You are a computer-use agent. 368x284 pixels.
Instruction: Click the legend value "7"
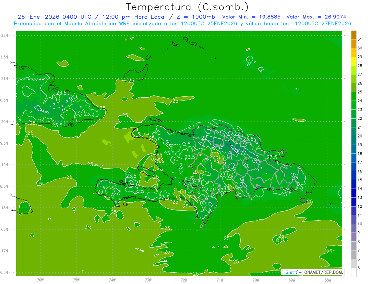pyautogui.click(x=359, y=251)
